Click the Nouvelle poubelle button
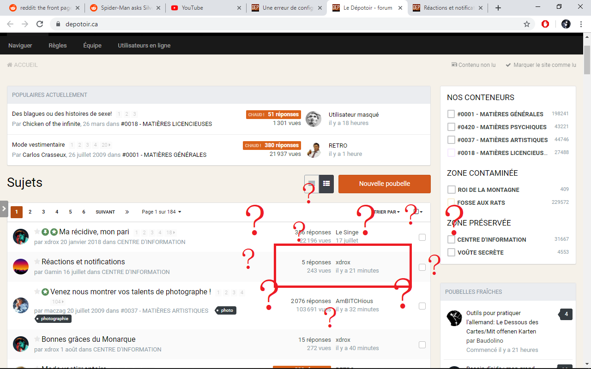591x369 pixels. coord(384,184)
